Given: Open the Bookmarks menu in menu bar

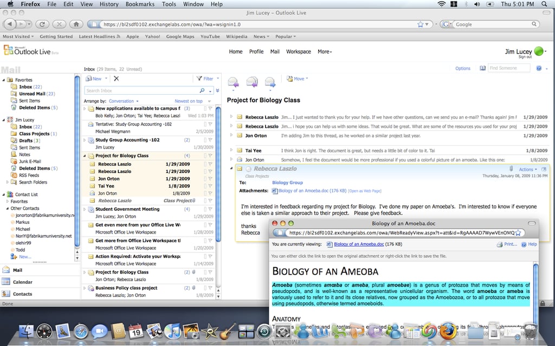Looking at the screenshot, I should pyautogui.click(x=140, y=4).
